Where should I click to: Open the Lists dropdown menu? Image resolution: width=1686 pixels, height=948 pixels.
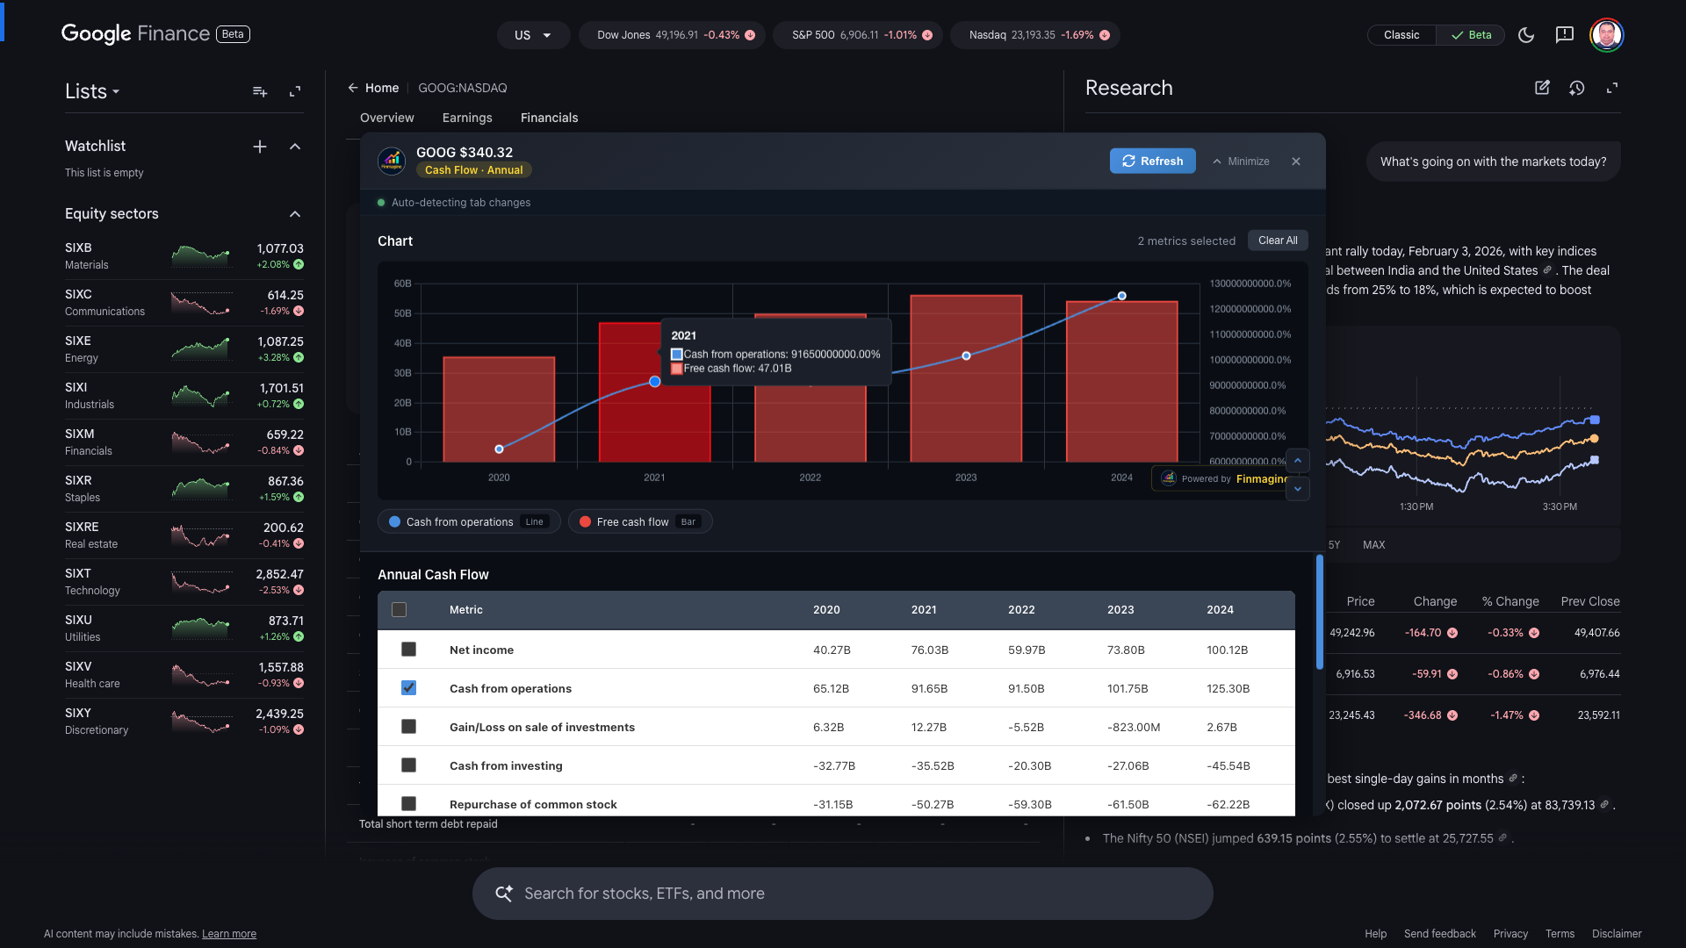tap(92, 91)
